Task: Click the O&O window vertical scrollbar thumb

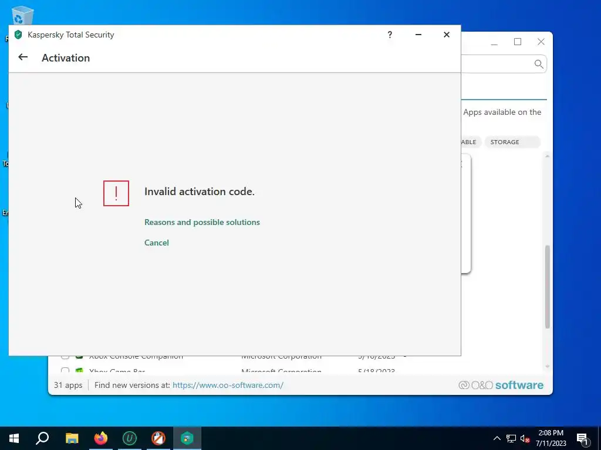Action: [x=548, y=287]
